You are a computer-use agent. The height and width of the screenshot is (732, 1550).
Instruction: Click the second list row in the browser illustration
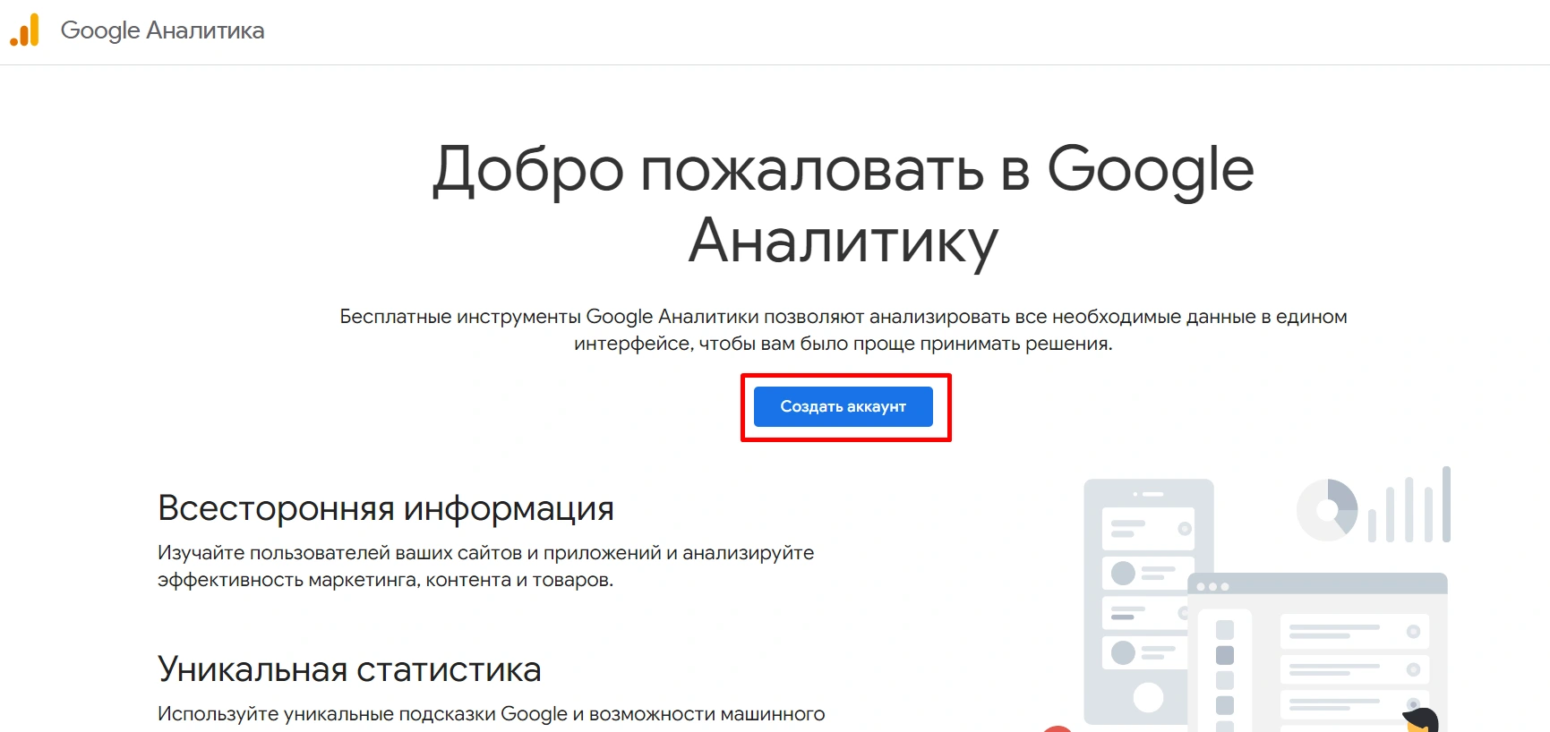tap(1354, 669)
